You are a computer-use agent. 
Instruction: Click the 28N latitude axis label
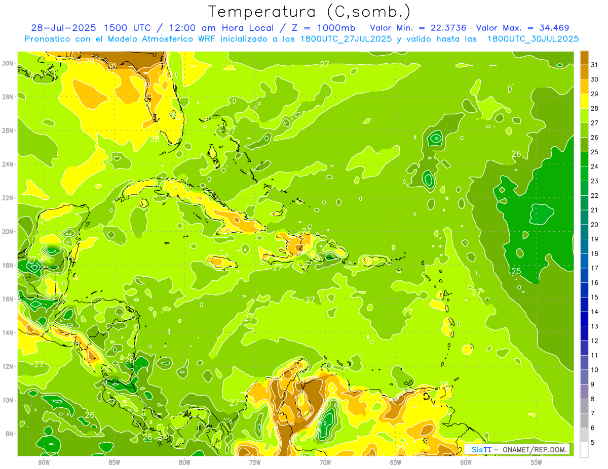[x=8, y=97]
